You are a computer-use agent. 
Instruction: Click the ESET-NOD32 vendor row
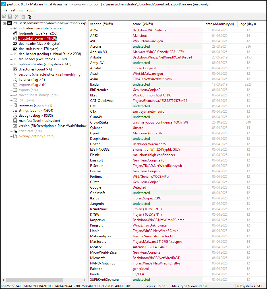(177, 149)
